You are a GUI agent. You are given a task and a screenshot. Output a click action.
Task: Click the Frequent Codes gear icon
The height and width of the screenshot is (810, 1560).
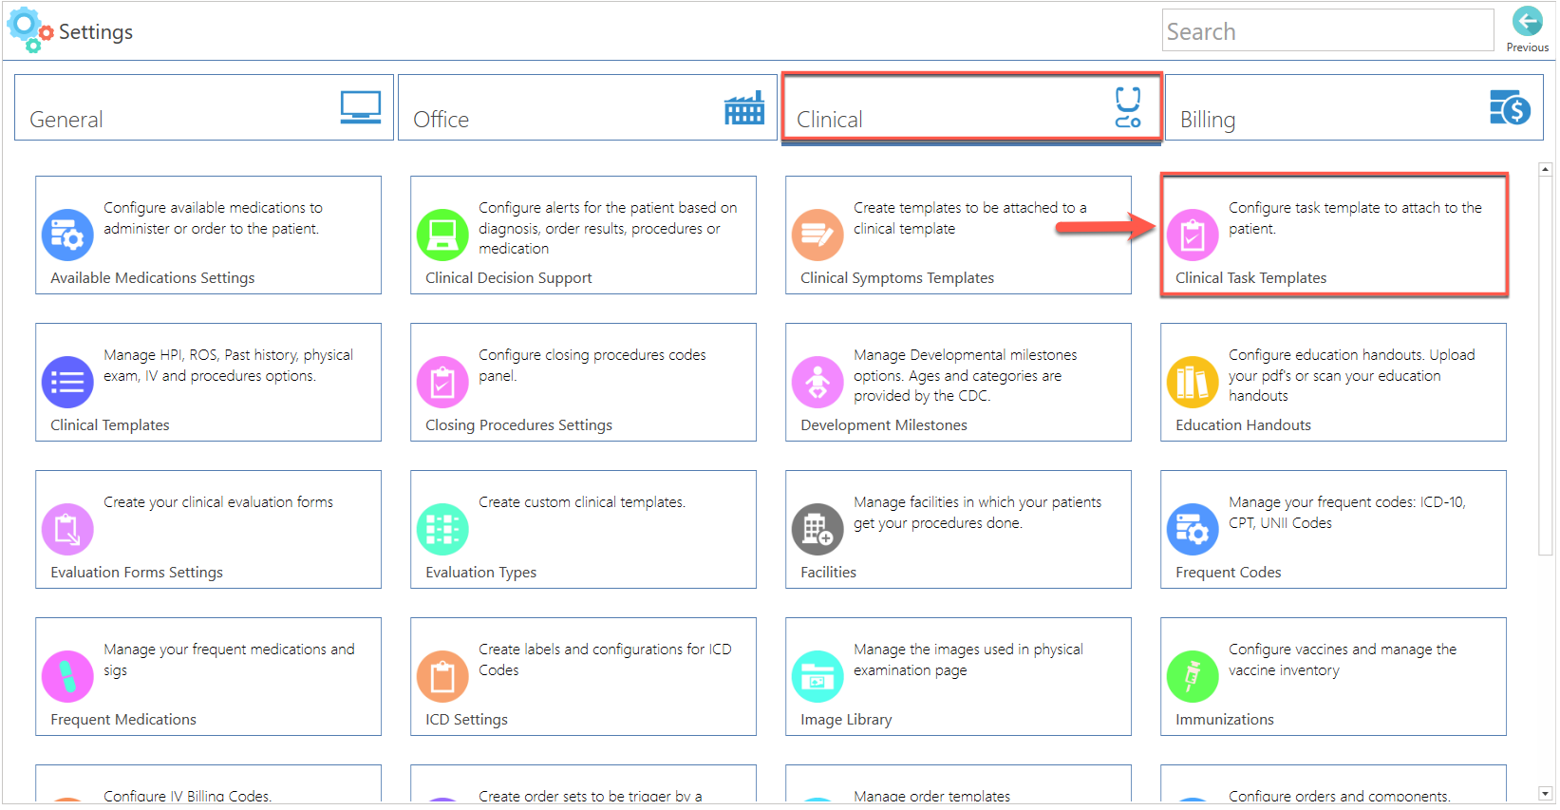(1193, 529)
